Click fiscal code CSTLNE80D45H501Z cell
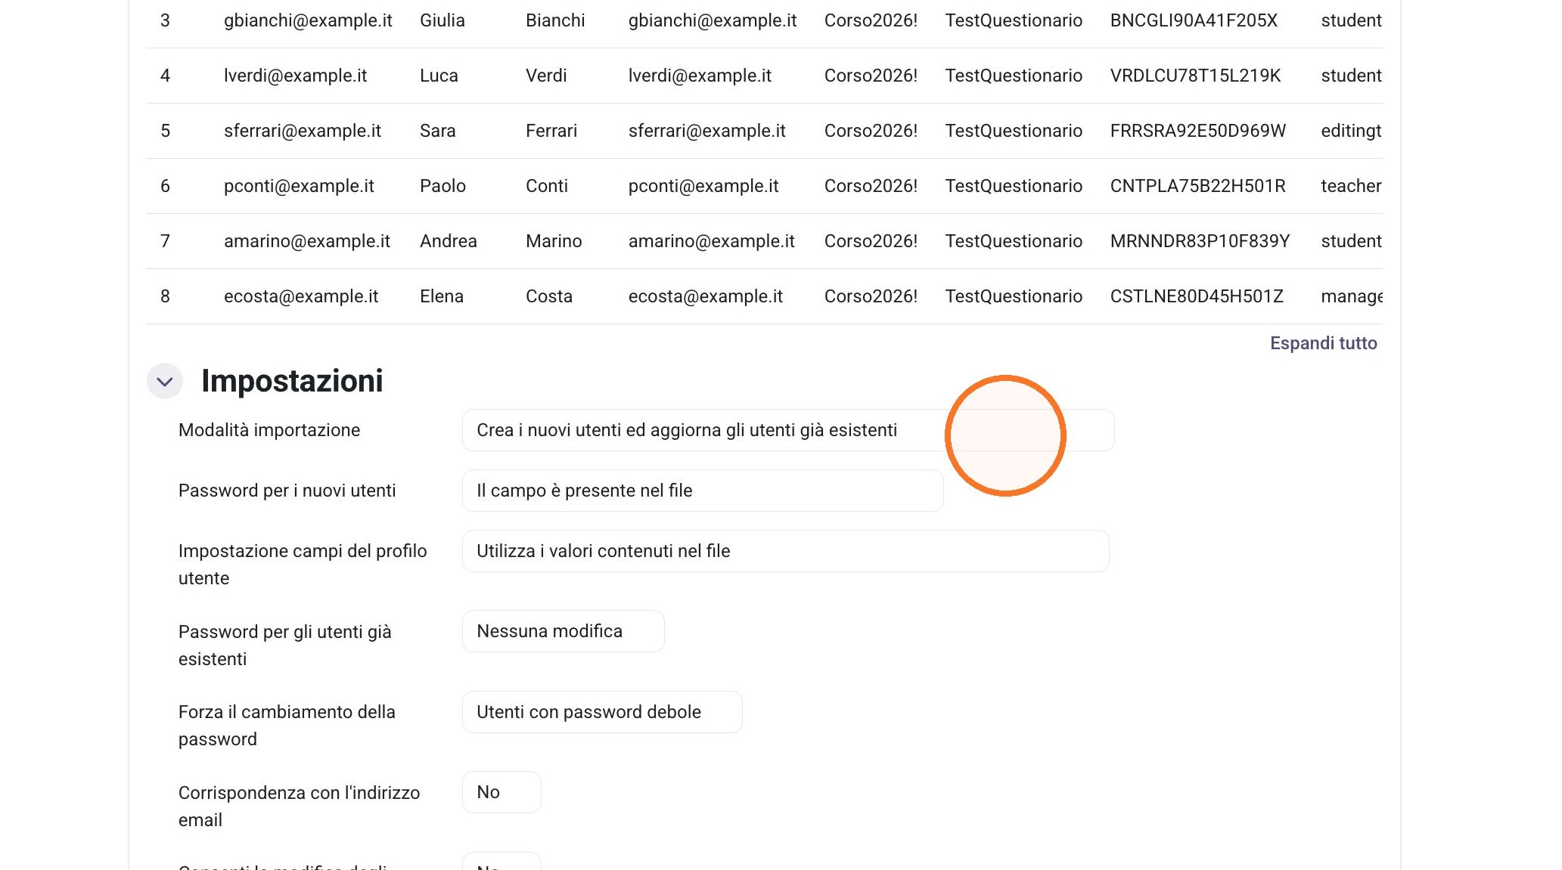The image size is (1562, 870). coord(1197,296)
